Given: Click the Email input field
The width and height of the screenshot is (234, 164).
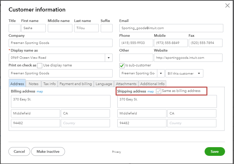Looking at the screenshot, I should point(171,28).
